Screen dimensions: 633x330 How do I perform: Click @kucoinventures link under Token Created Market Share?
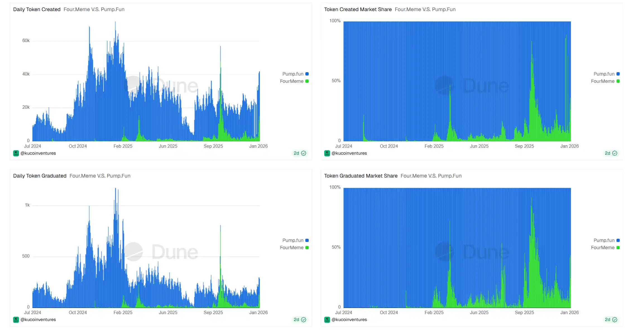(x=349, y=153)
